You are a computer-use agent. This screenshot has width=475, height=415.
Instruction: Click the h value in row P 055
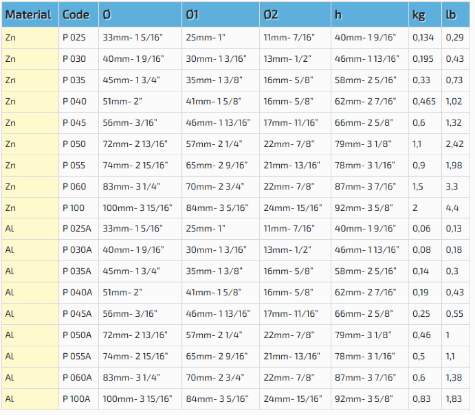364,165
